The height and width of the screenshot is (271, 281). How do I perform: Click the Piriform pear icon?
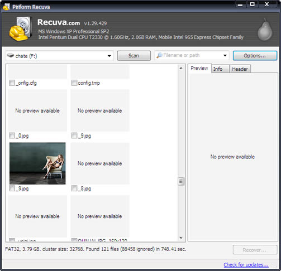265,29
